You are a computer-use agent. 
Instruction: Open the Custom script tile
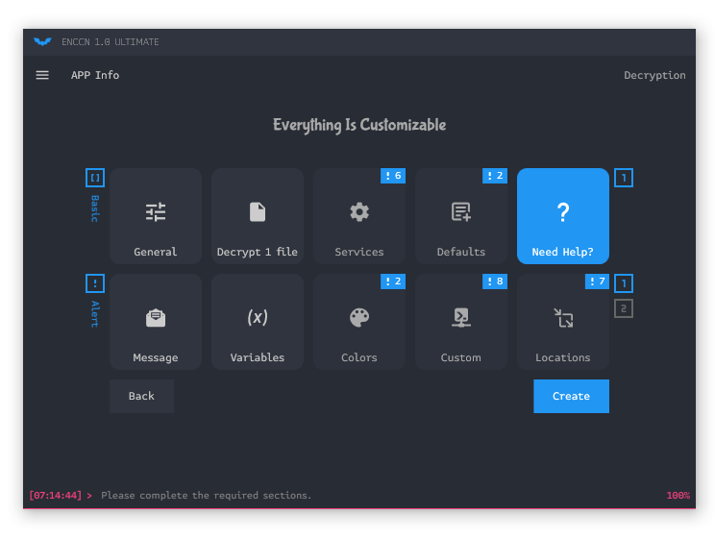coord(461,322)
